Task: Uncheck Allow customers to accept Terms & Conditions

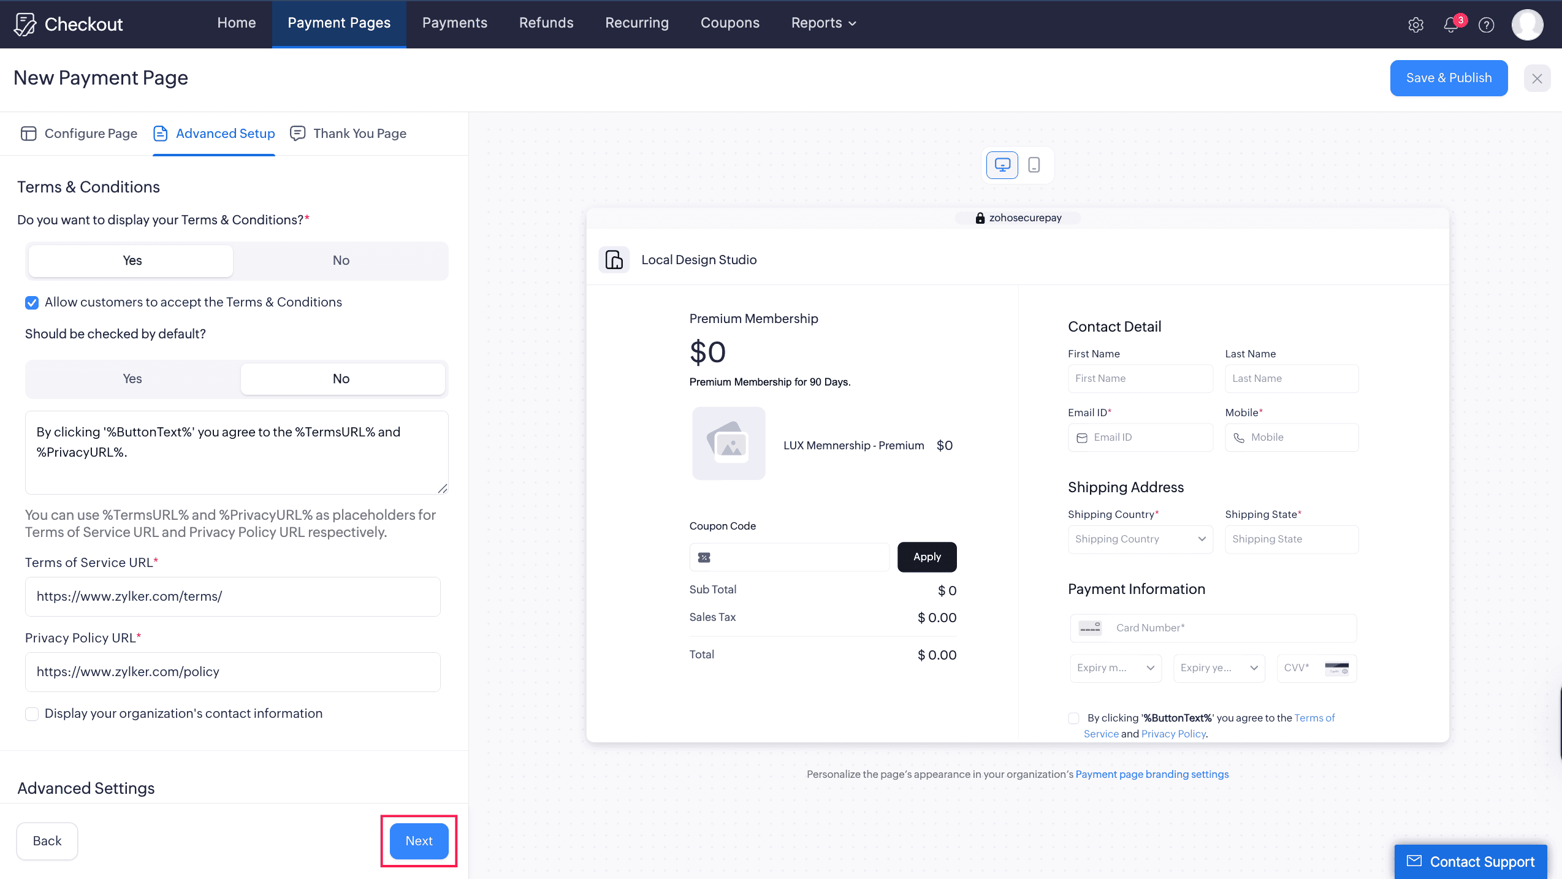Action: pos(31,302)
